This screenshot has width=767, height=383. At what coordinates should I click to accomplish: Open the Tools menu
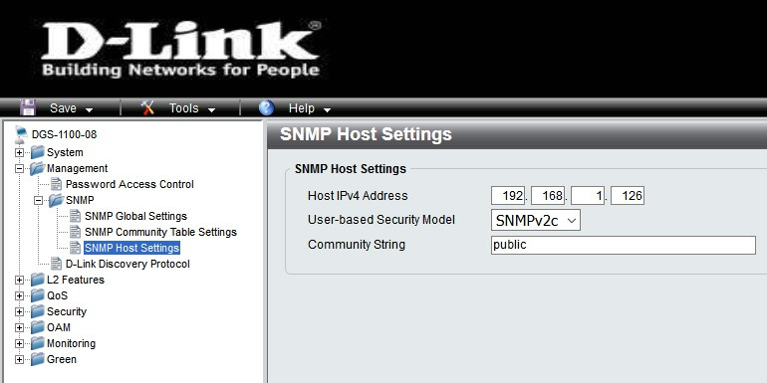[192, 108]
